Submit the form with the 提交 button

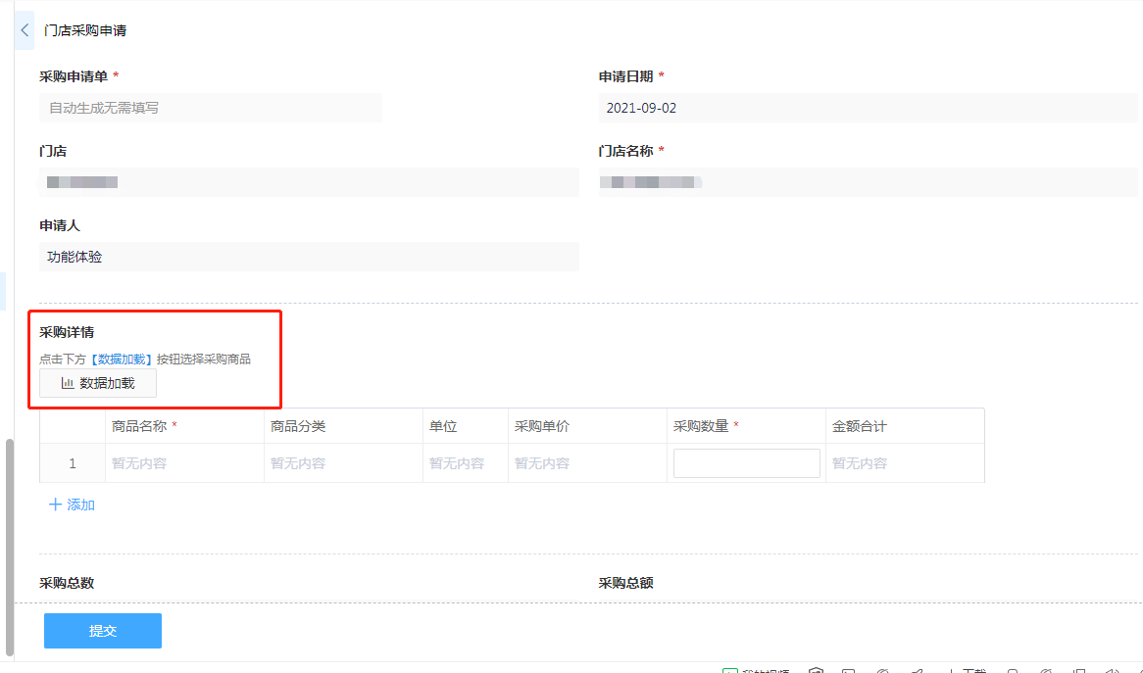click(103, 631)
